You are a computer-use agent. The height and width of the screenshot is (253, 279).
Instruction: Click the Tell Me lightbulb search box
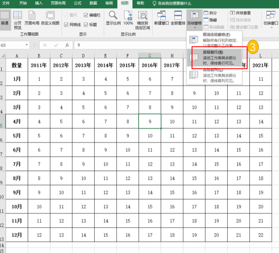click(172, 3)
